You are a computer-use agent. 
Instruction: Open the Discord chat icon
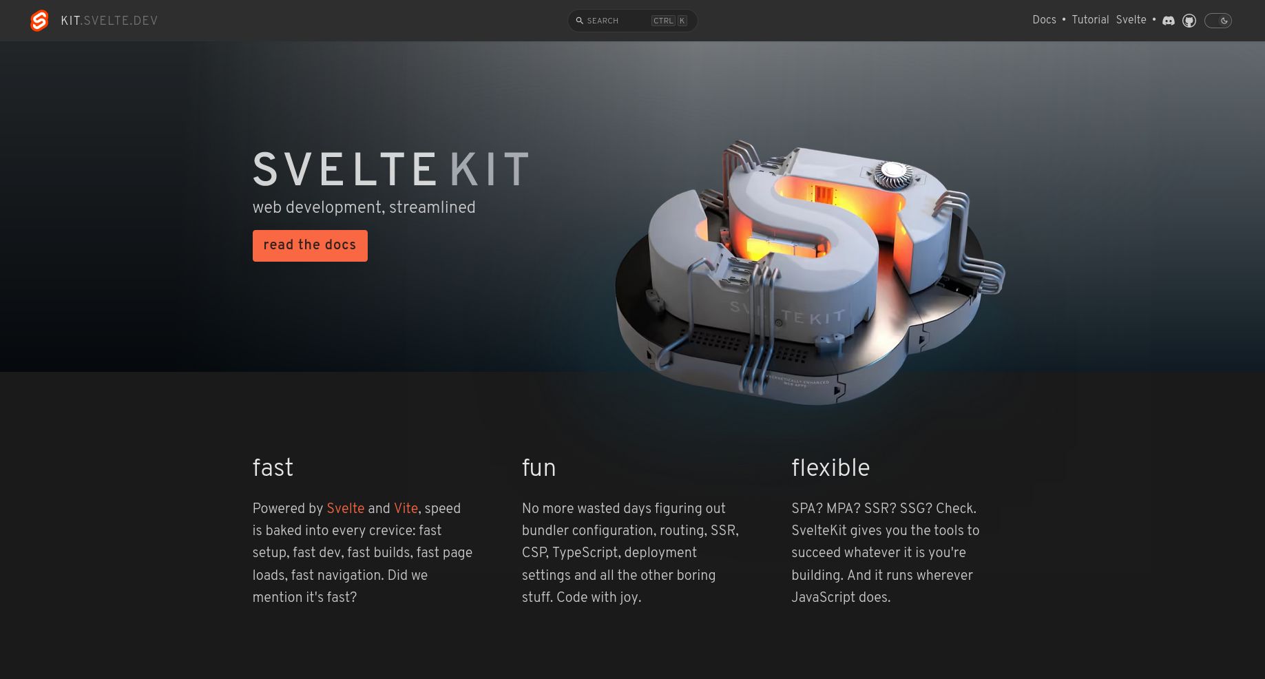1169,21
